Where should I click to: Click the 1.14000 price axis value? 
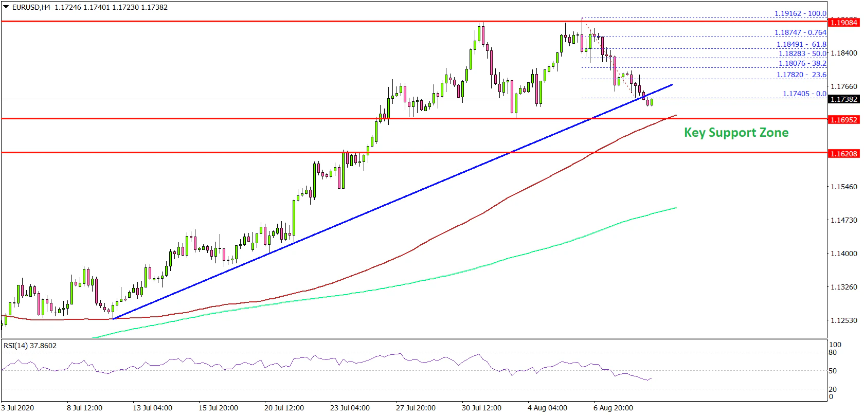(x=844, y=254)
